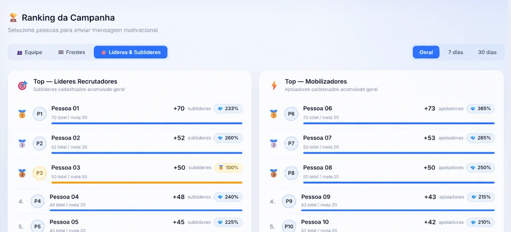Click the 215% badge of Pessoa 09
Viewport: 511px width, 232px height.
[481, 197]
